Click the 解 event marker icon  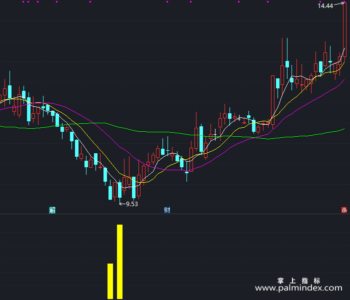[x=52, y=210]
